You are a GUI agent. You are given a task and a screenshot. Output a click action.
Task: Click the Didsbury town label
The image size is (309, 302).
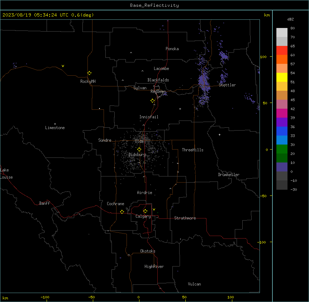tap(137, 155)
